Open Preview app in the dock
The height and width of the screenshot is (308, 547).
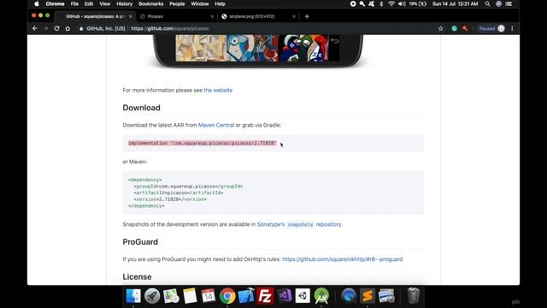386,296
